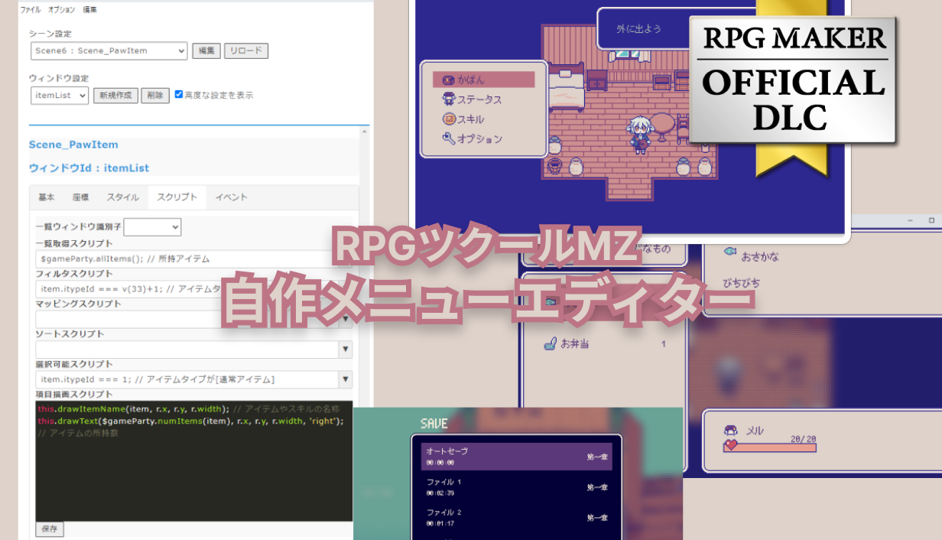Switch to the スタイル tab
This screenshot has height=540, width=942.
tap(122, 197)
